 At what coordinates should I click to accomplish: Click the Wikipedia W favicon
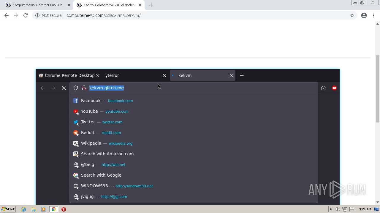pyautogui.click(x=76, y=143)
